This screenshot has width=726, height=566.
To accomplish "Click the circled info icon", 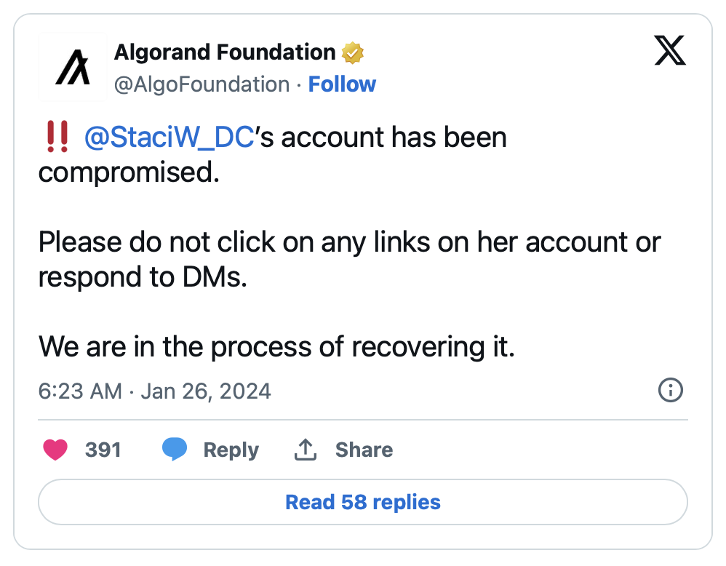I will pos(670,391).
